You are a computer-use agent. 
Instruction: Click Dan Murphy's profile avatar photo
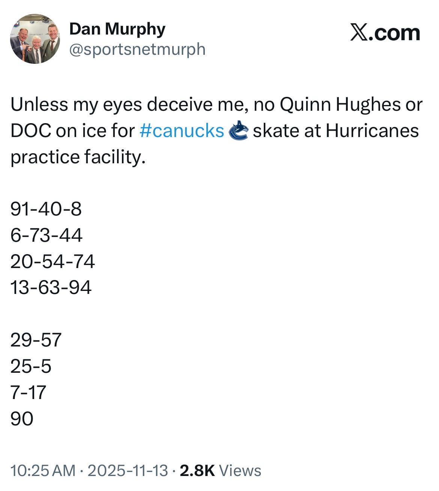pyautogui.click(x=35, y=39)
